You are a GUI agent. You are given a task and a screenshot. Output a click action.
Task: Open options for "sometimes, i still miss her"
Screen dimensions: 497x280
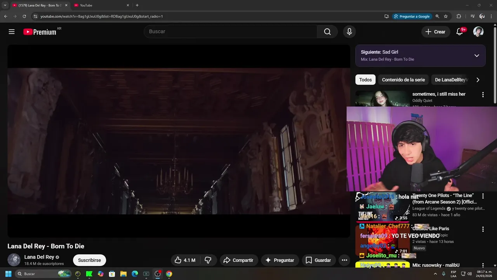pos(483,94)
